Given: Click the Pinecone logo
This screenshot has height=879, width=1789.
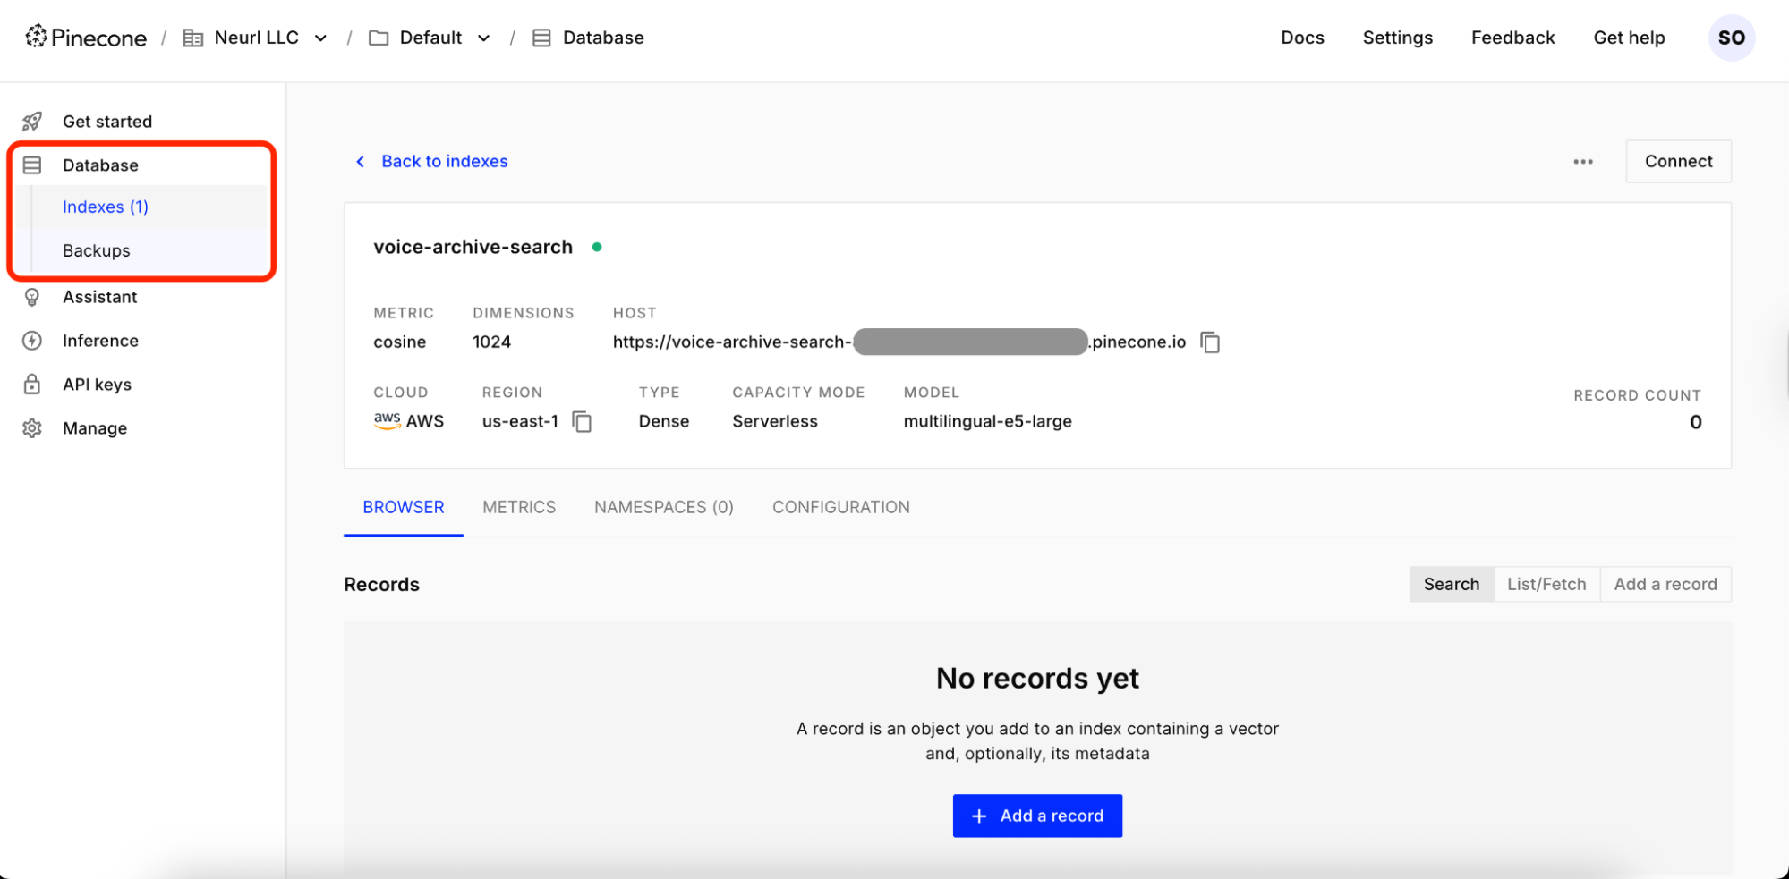Looking at the screenshot, I should (86, 38).
